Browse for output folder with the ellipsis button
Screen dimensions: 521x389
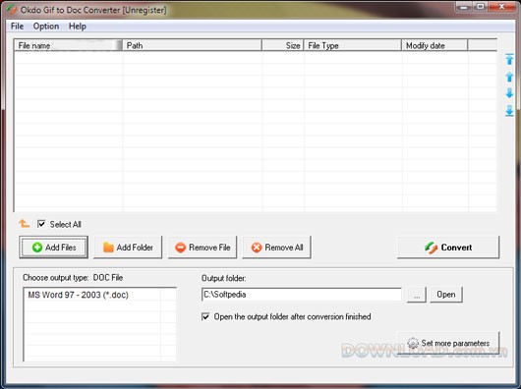point(417,295)
